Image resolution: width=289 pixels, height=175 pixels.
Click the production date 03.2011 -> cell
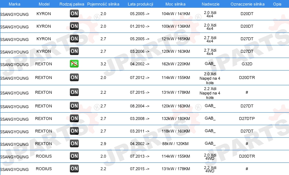coord(140,131)
